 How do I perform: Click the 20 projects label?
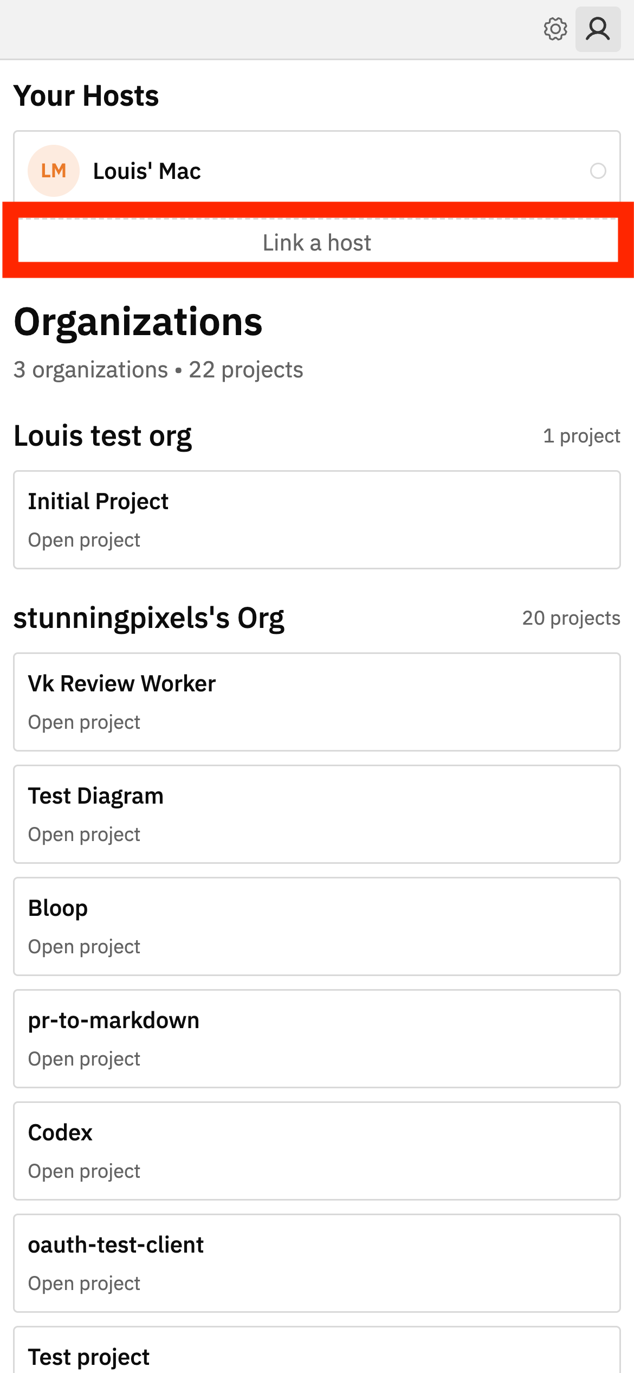click(571, 618)
